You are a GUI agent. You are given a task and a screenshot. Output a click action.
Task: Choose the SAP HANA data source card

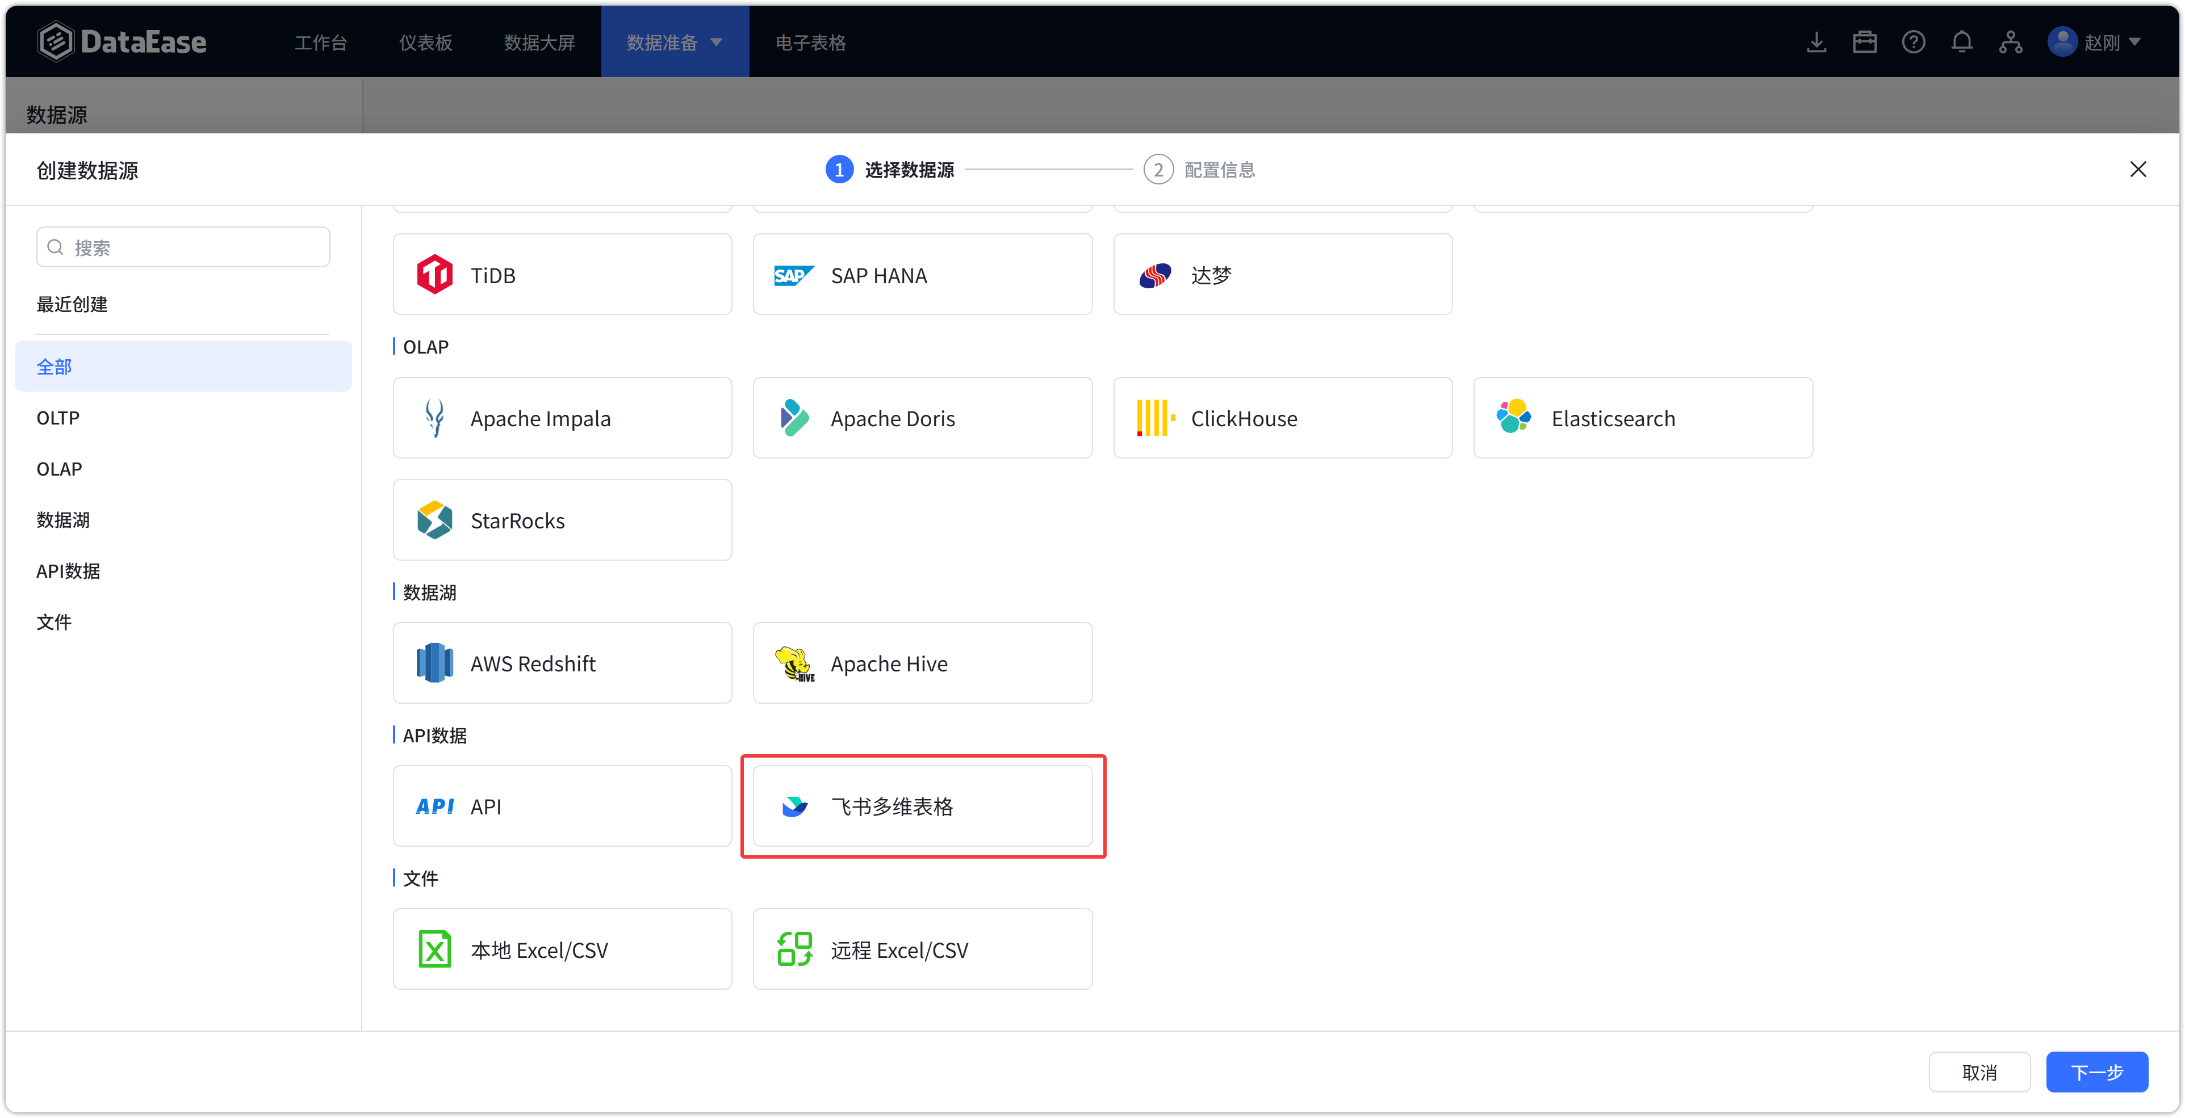pyautogui.click(x=922, y=275)
